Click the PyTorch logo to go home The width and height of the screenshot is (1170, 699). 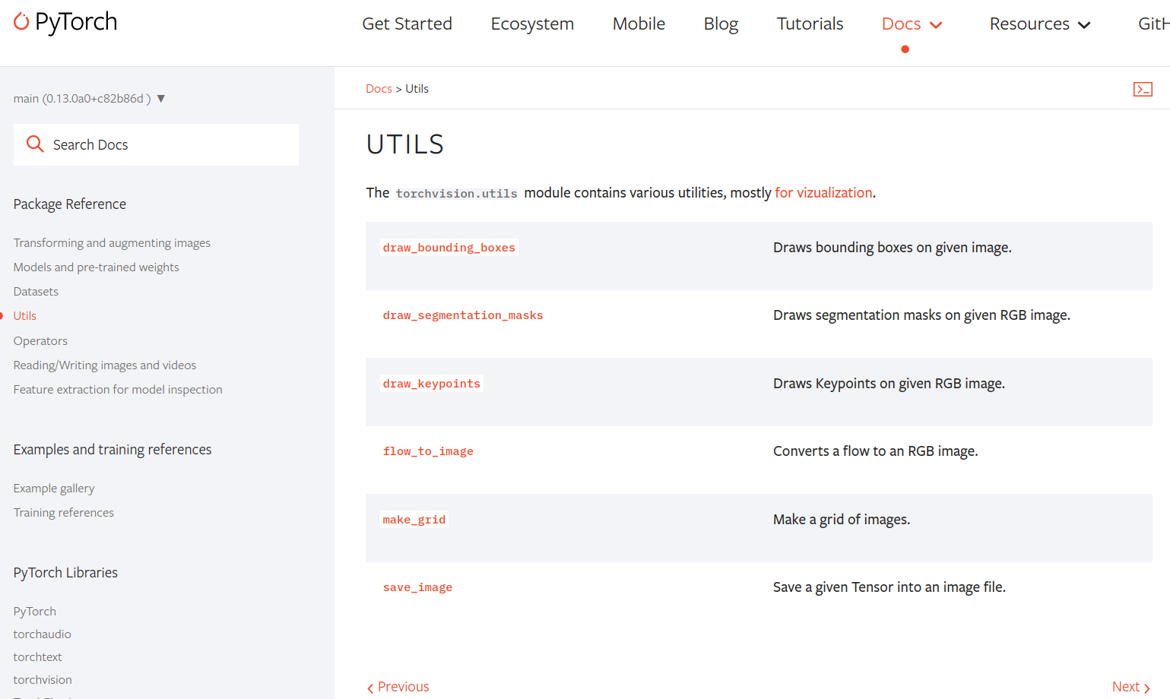[65, 22]
